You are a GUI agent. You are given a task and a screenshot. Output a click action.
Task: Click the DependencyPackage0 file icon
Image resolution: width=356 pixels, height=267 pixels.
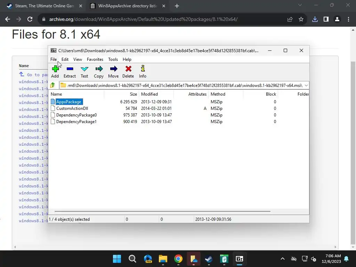point(53,115)
